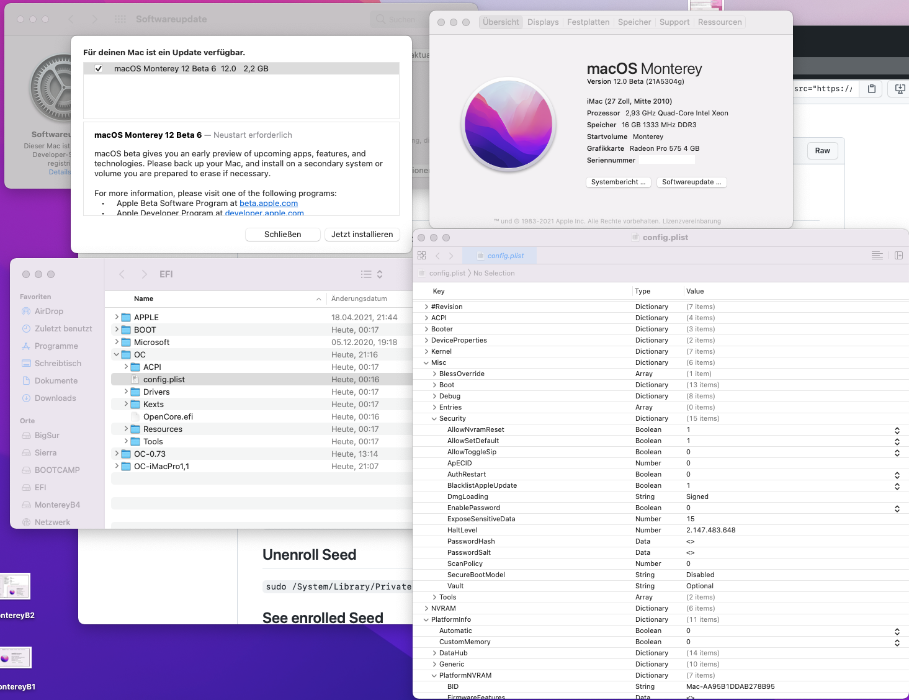Viewport: 909px width, 700px height.
Task: Go forward in config.plist editor navigation
Action: coord(451,256)
